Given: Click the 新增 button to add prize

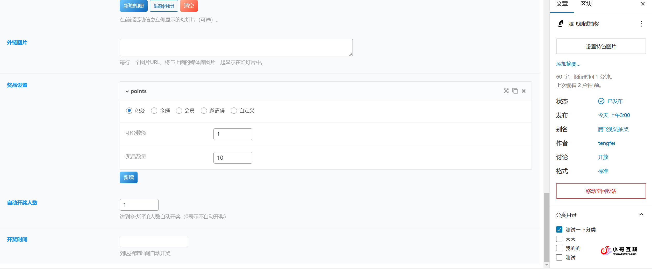Looking at the screenshot, I should [128, 177].
